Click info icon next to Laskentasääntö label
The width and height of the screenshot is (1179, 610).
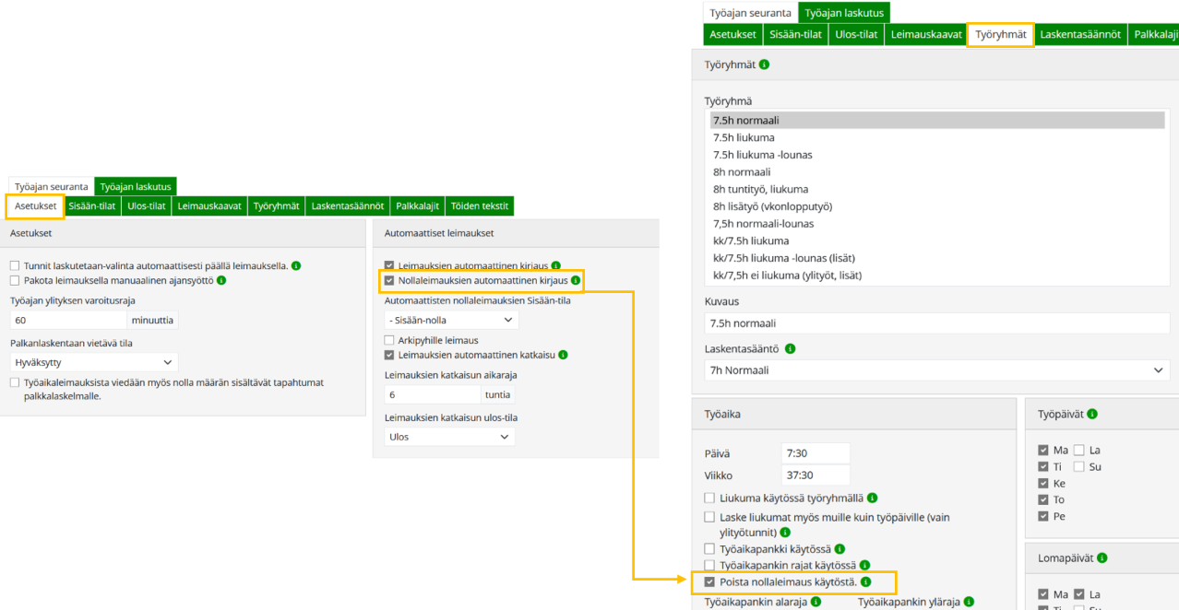click(790, 349)
